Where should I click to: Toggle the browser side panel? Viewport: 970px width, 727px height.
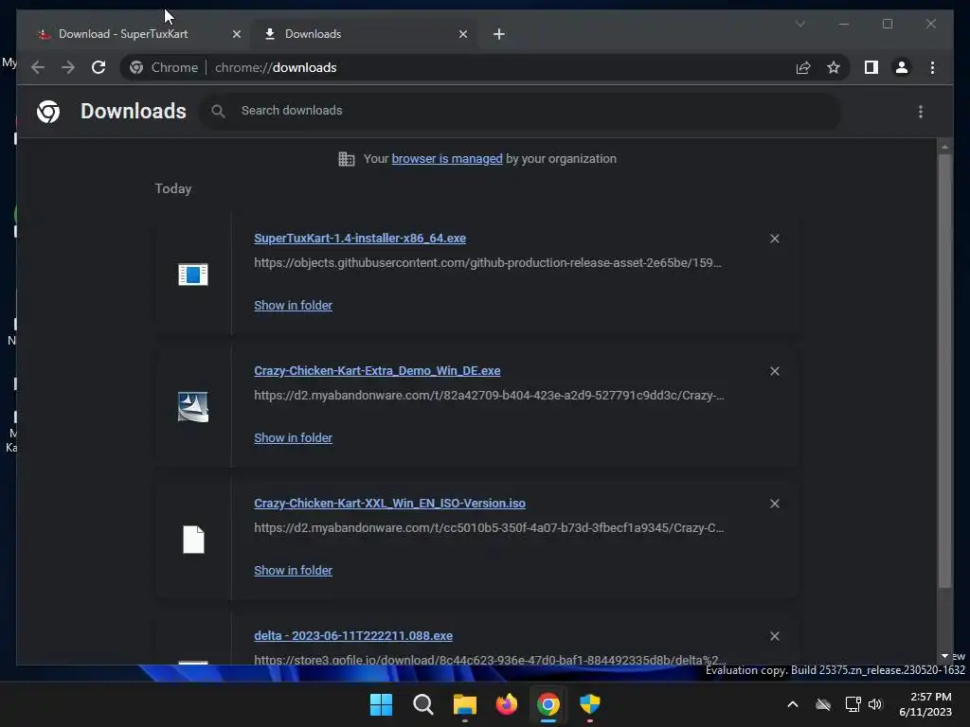871,67
